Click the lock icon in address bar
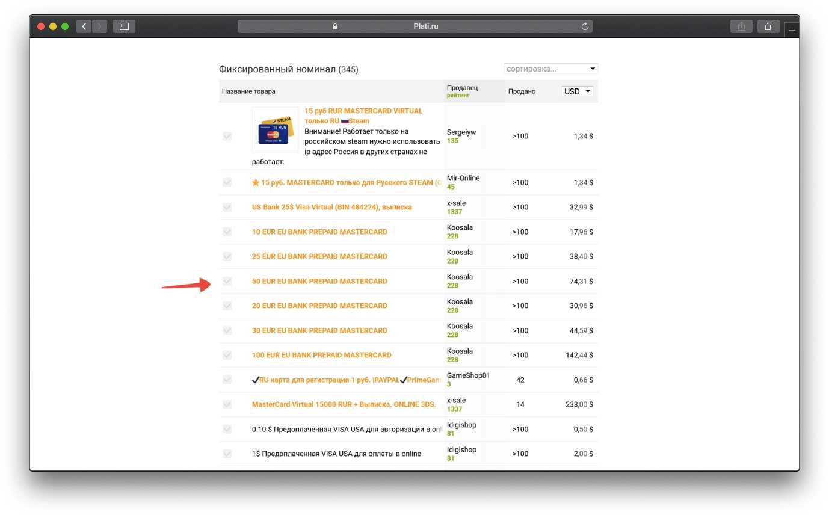This screenshot has height=515, width=829. (x=335, y=26)
